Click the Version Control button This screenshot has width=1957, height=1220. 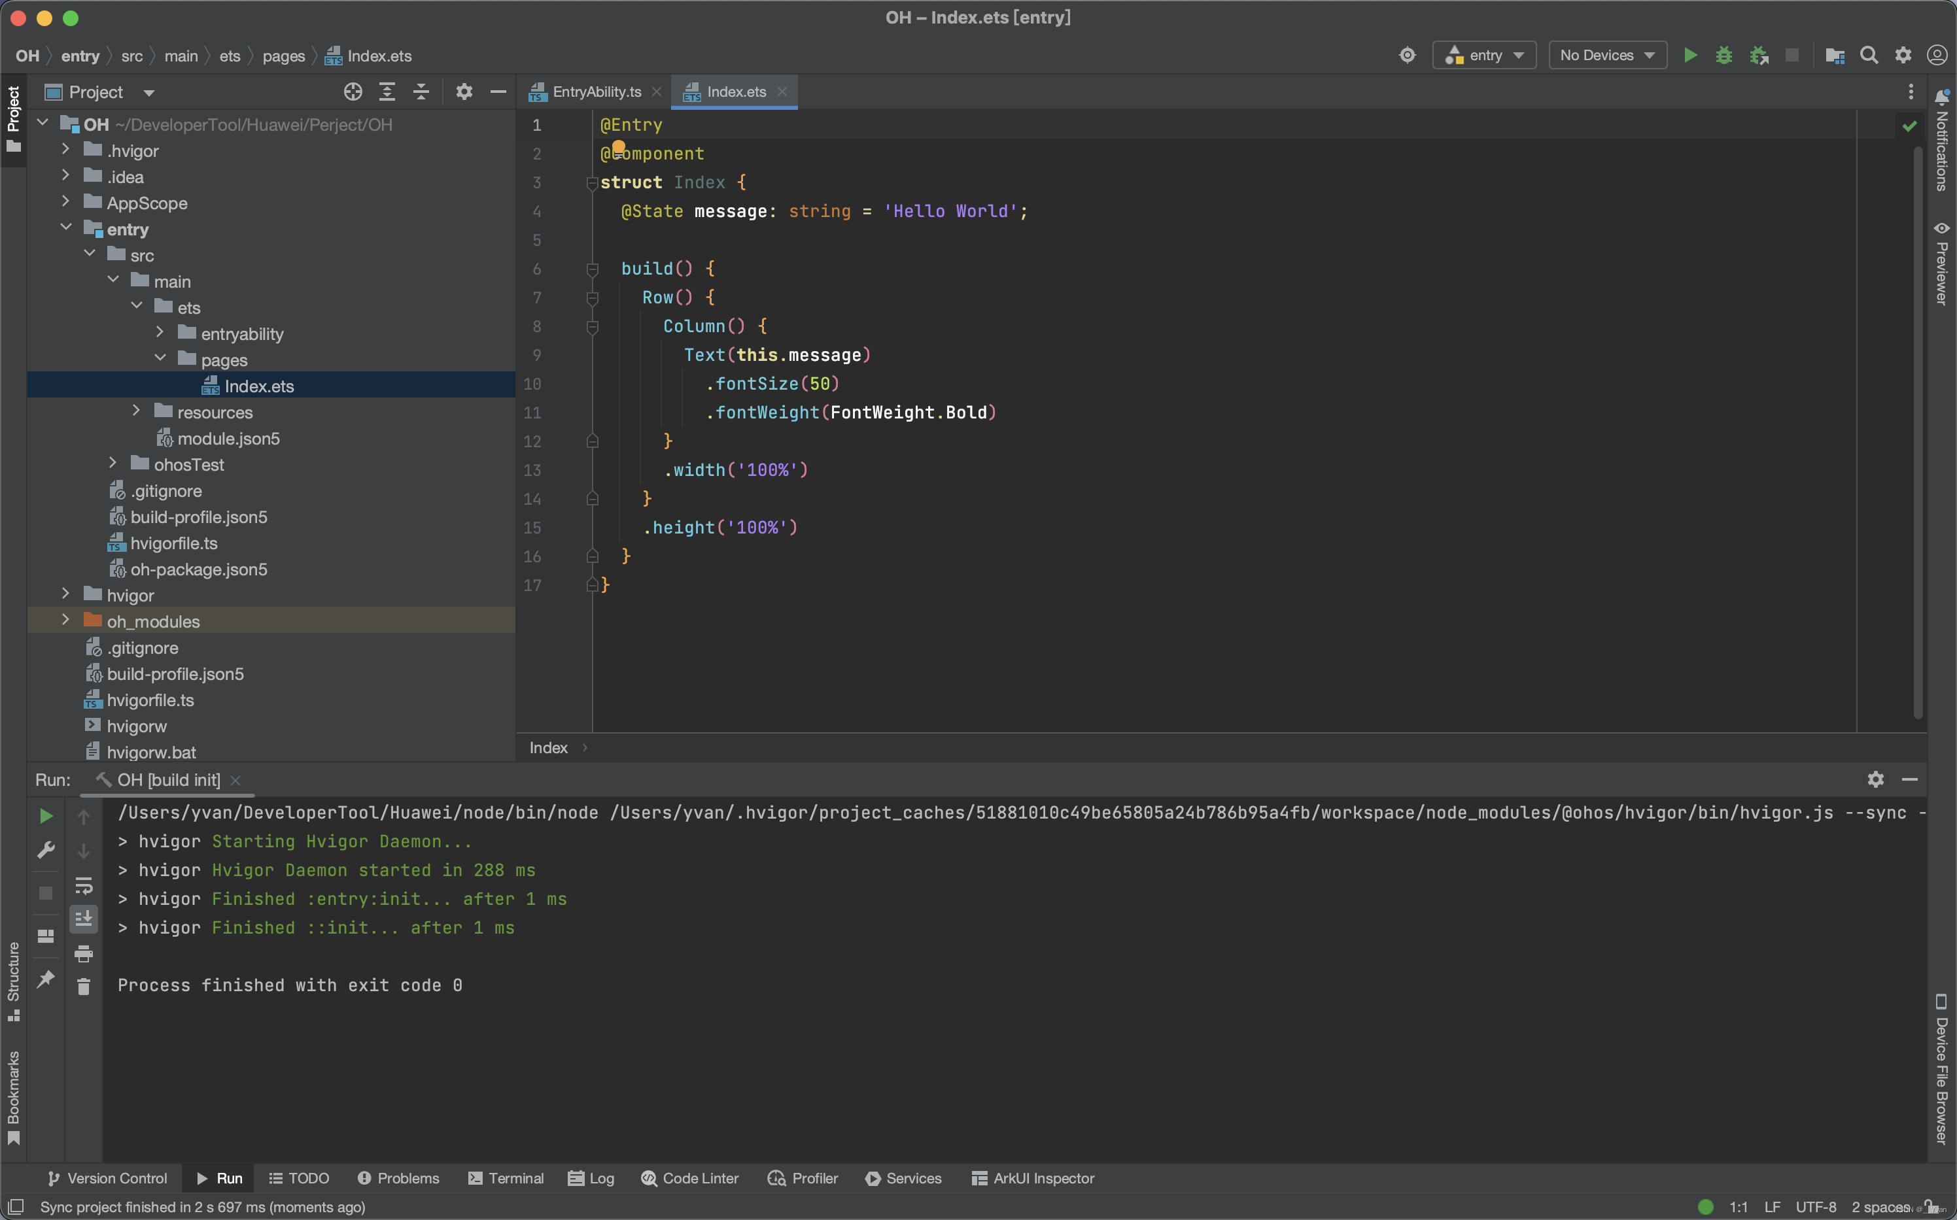click(107, 1178)
